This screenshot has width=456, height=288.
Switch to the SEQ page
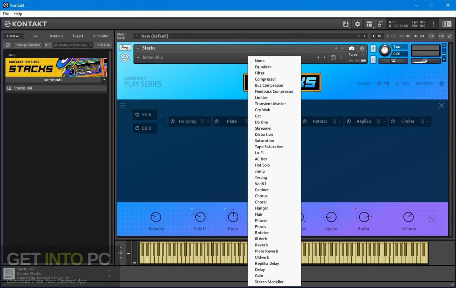click(x=405, y=83)
